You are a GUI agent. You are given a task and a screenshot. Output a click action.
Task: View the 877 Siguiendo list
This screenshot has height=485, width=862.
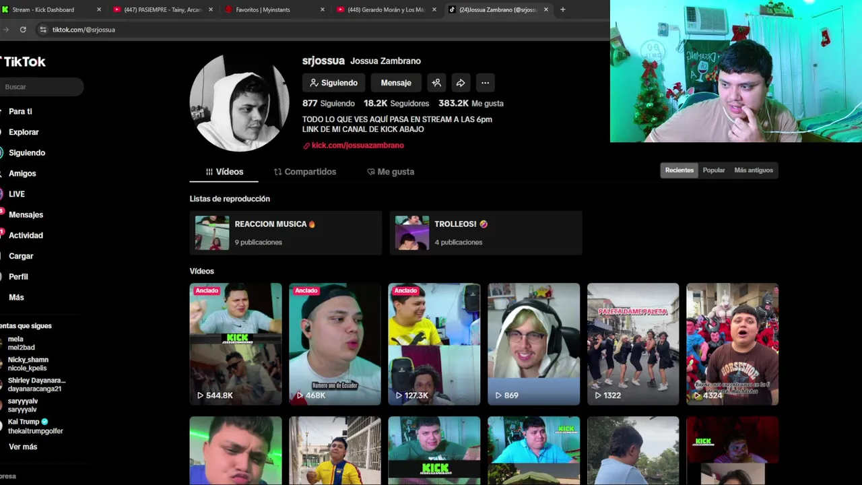tap(329, 103)
